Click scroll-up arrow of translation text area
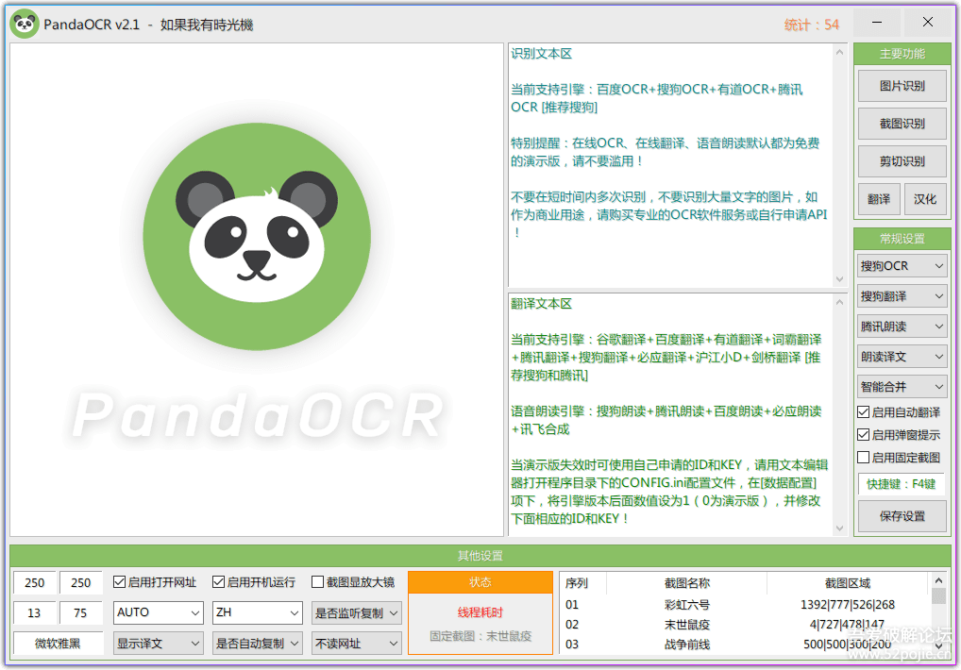 point(839,303)
